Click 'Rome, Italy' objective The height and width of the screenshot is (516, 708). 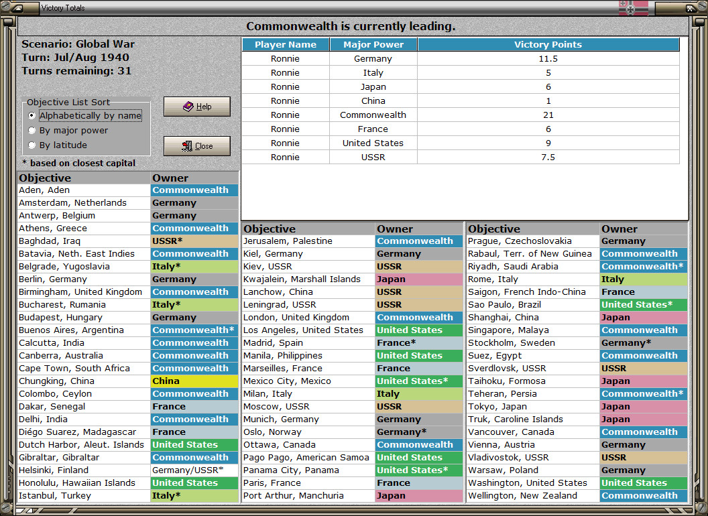coord(533,279)
